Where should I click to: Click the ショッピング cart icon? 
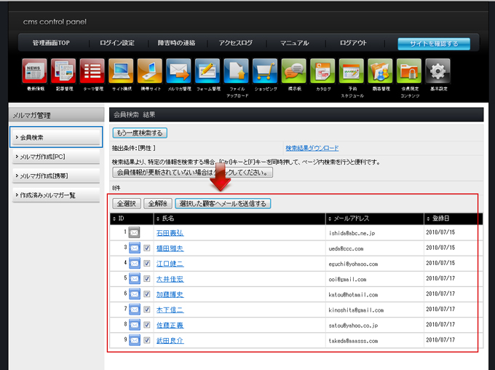click(265, 71)
